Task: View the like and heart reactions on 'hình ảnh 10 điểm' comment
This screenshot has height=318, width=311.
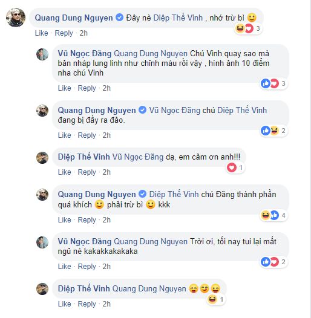Action: point(273,83)
